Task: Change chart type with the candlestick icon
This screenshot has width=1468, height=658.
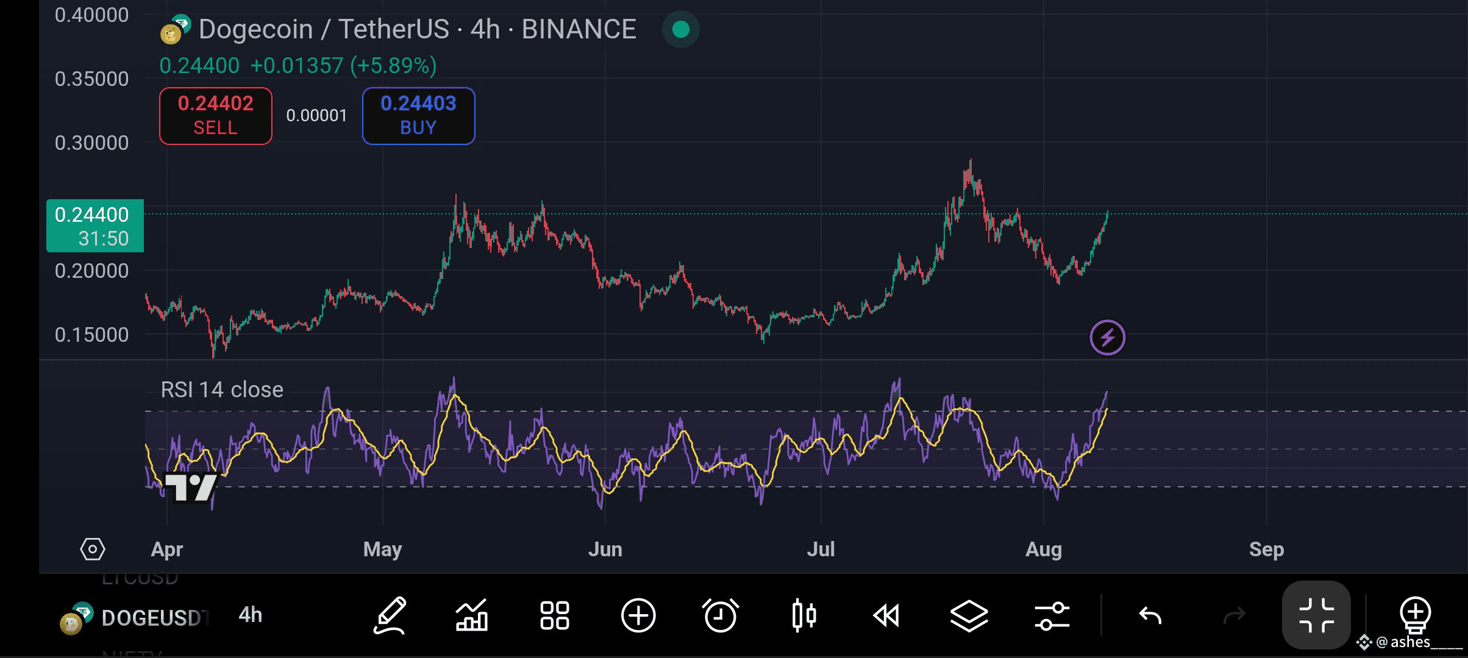Action: (804, 615)
